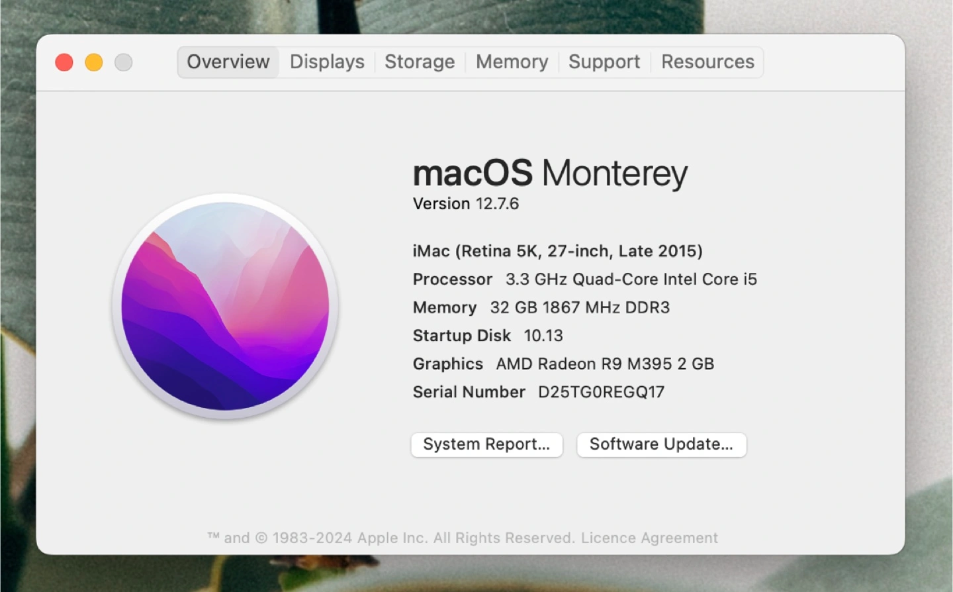Click the Software Update... button
The width and height of the screenshot is (953, 592).
click(661, 444)
